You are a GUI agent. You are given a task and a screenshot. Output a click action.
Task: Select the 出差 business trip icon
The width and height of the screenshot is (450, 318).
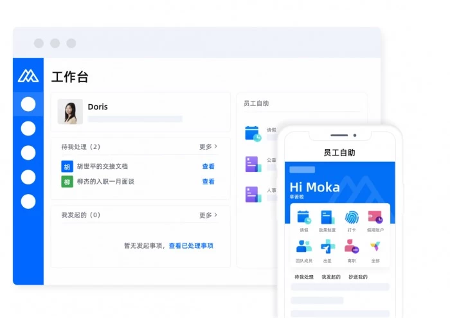tap(328, 247)
